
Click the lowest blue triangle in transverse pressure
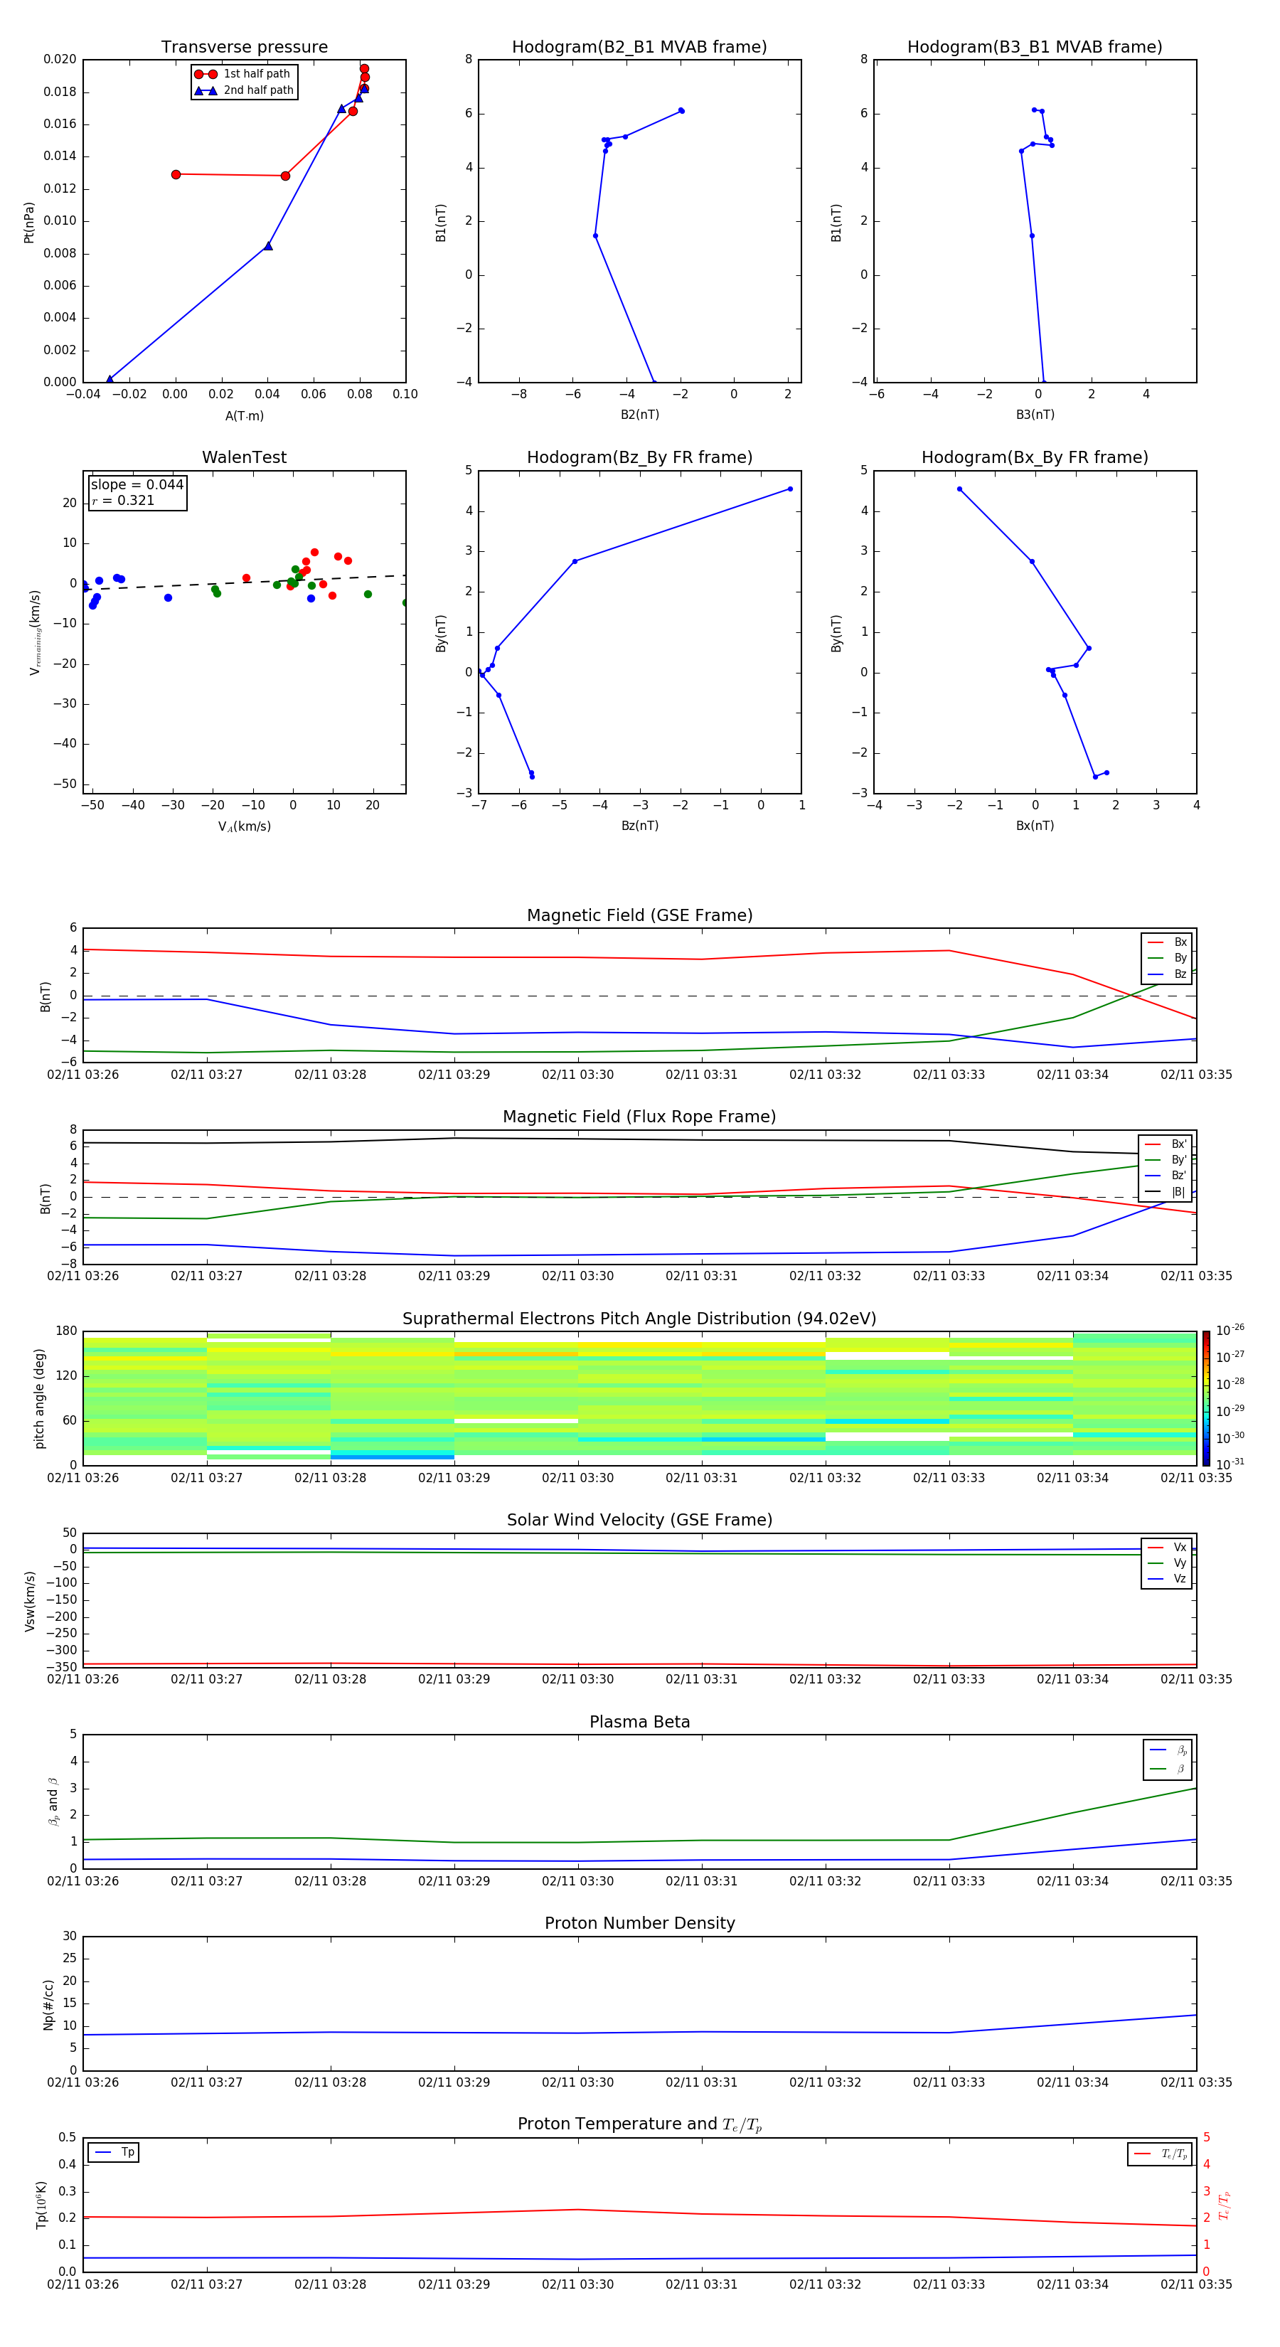coord(110,380)
